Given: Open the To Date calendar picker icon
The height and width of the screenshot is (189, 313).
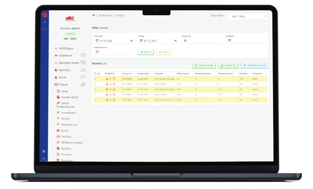Looking at the screenshot, I should 175,41.
